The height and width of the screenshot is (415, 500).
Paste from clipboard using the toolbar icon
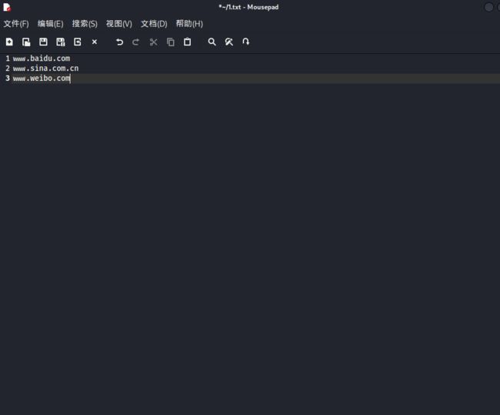(188, 42)
